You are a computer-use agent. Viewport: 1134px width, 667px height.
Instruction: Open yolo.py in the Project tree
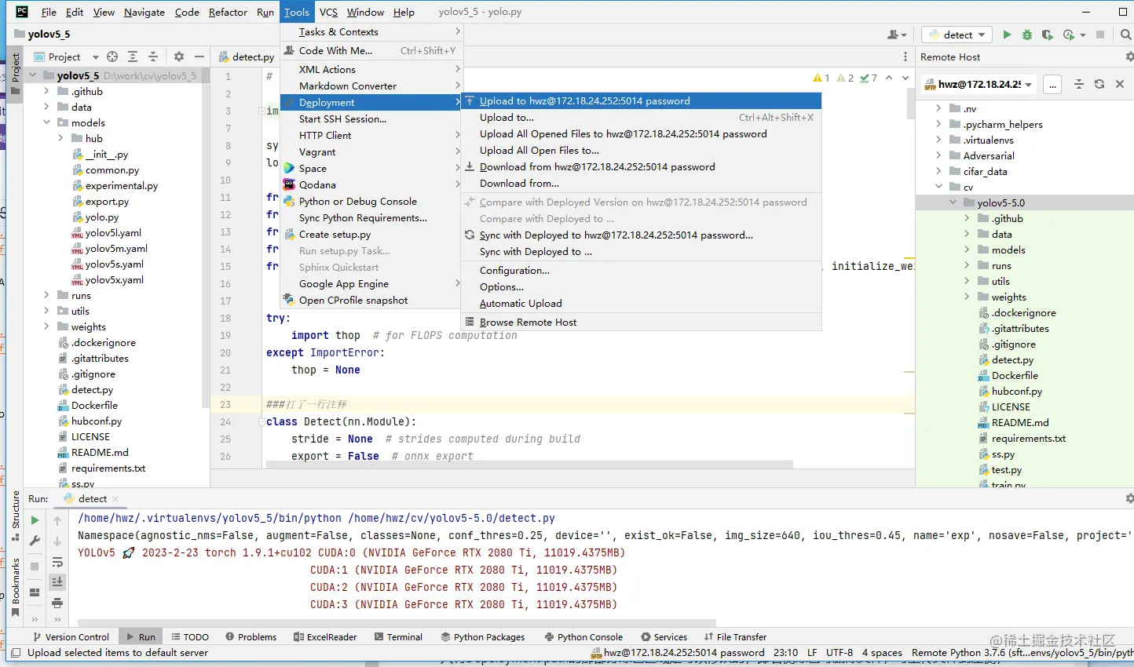point(102,217)
